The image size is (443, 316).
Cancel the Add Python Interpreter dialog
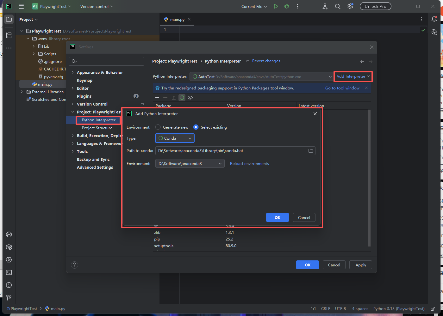pos(304,217)
